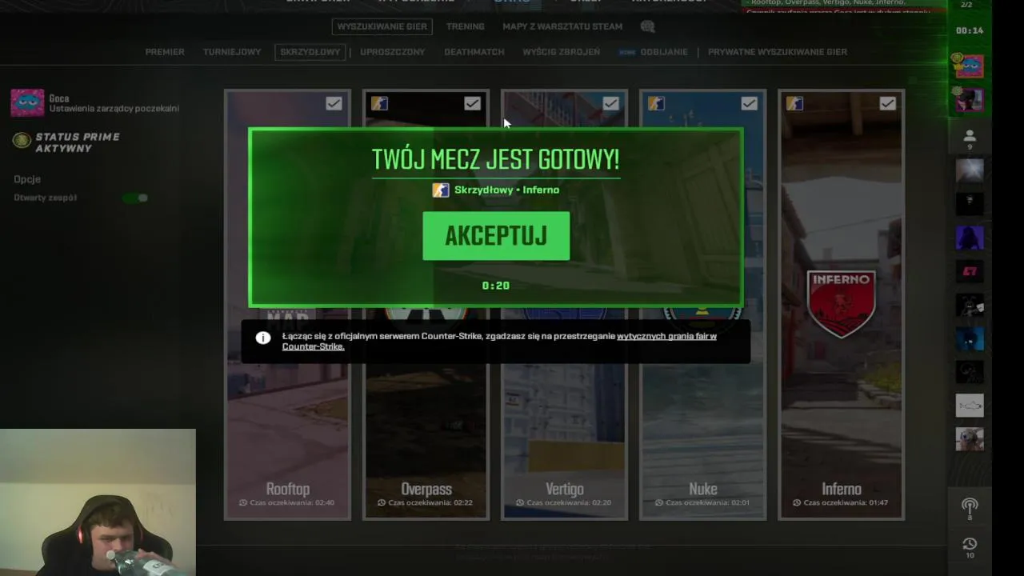1024x576 pixels.
Task: Click the 0:20 accept countdown
Action: coord(496,286)
